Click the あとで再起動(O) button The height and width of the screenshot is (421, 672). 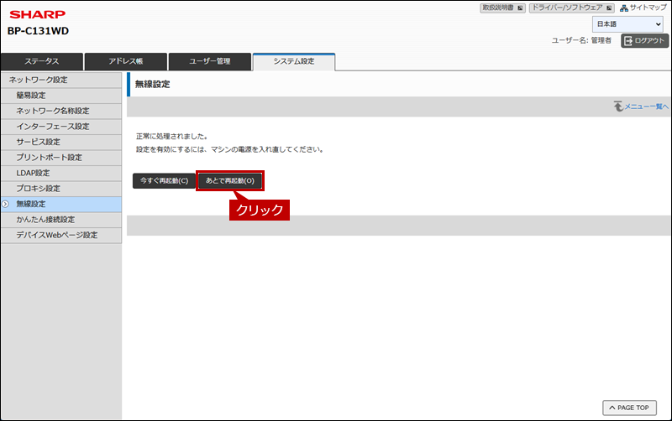[x=230, y=181]
